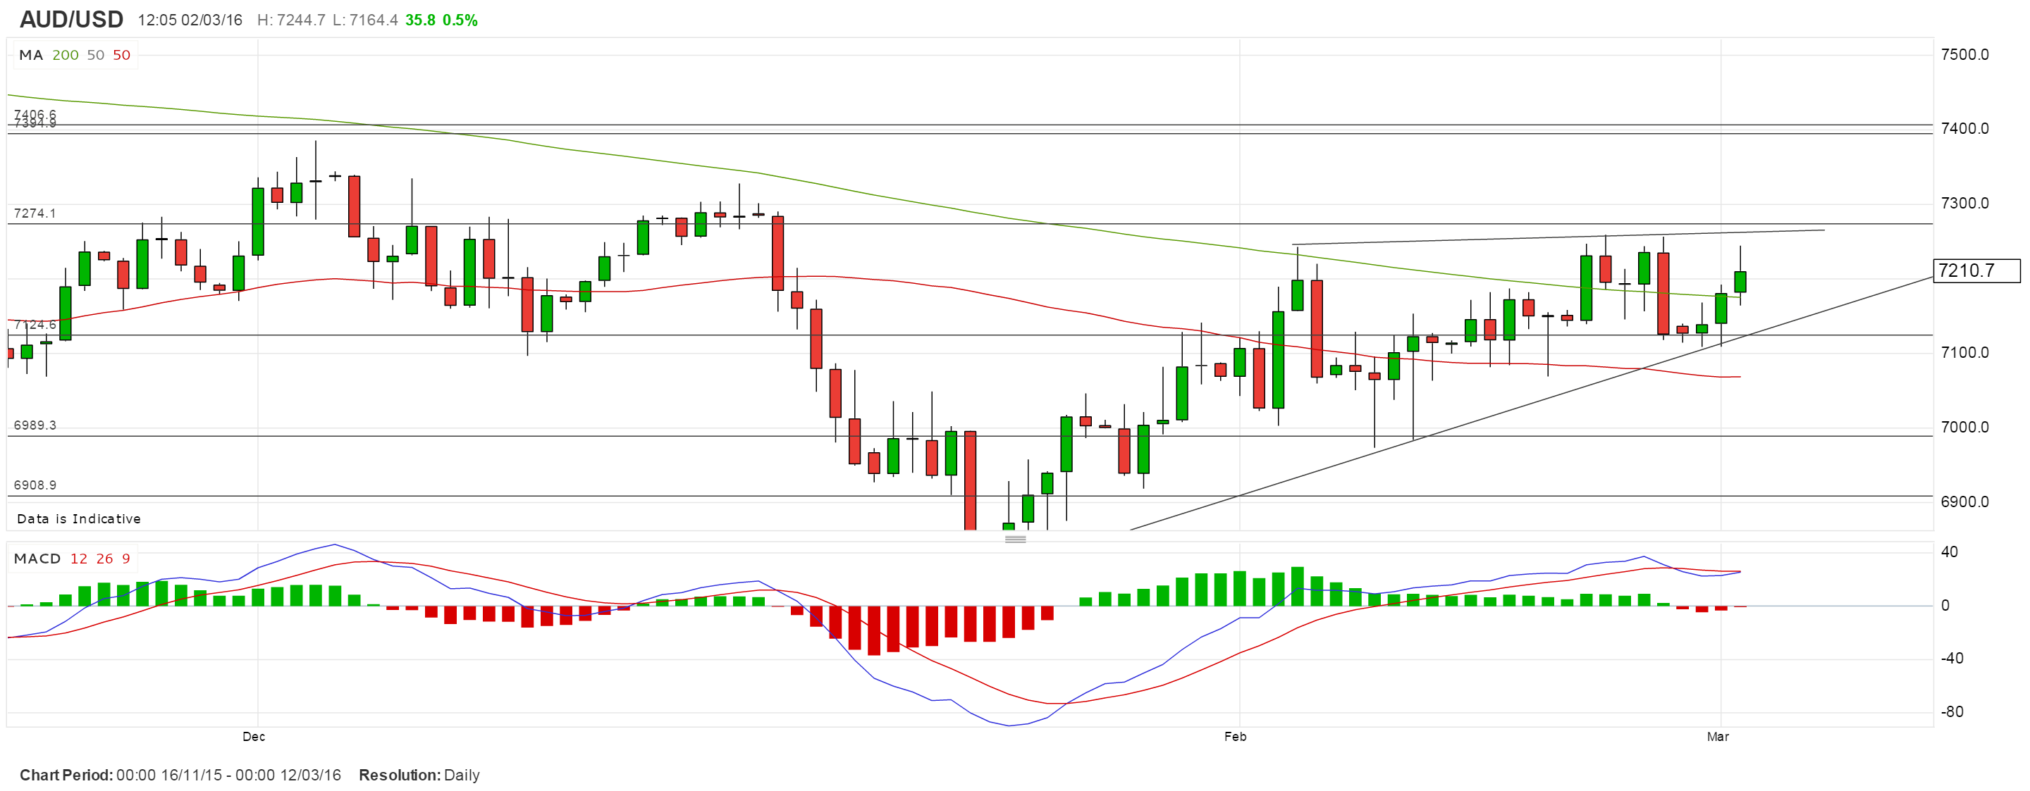Click the 6908.9 horizontal level label
Screen dimensions: 2030x791
click(x=35, y=485)
